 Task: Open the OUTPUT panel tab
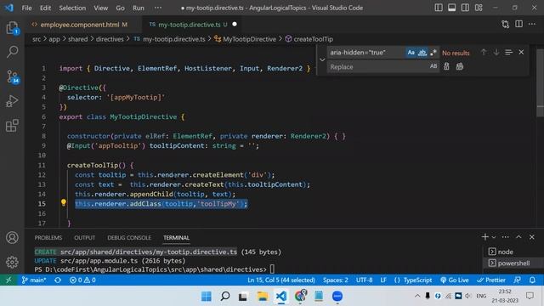84,238
